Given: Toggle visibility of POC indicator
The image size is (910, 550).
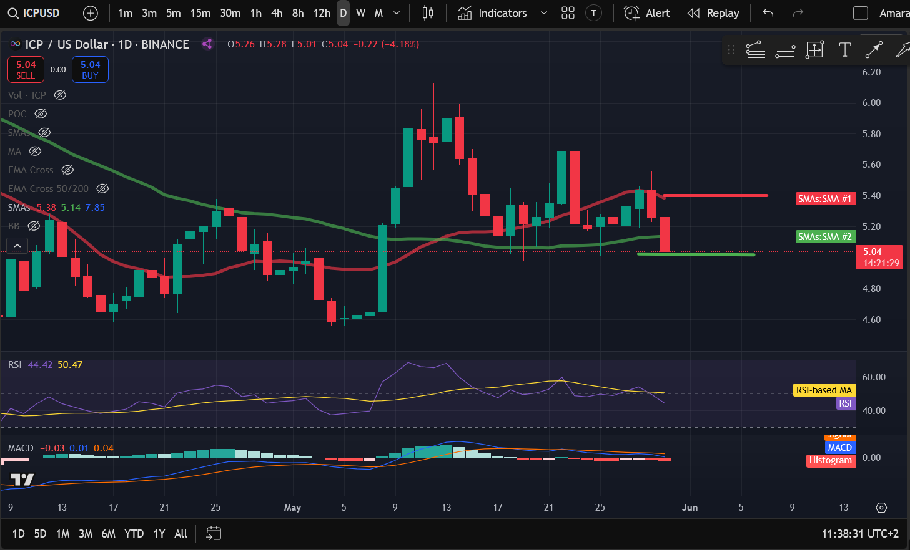Looking at the screenshot, I should click(41, 114).
